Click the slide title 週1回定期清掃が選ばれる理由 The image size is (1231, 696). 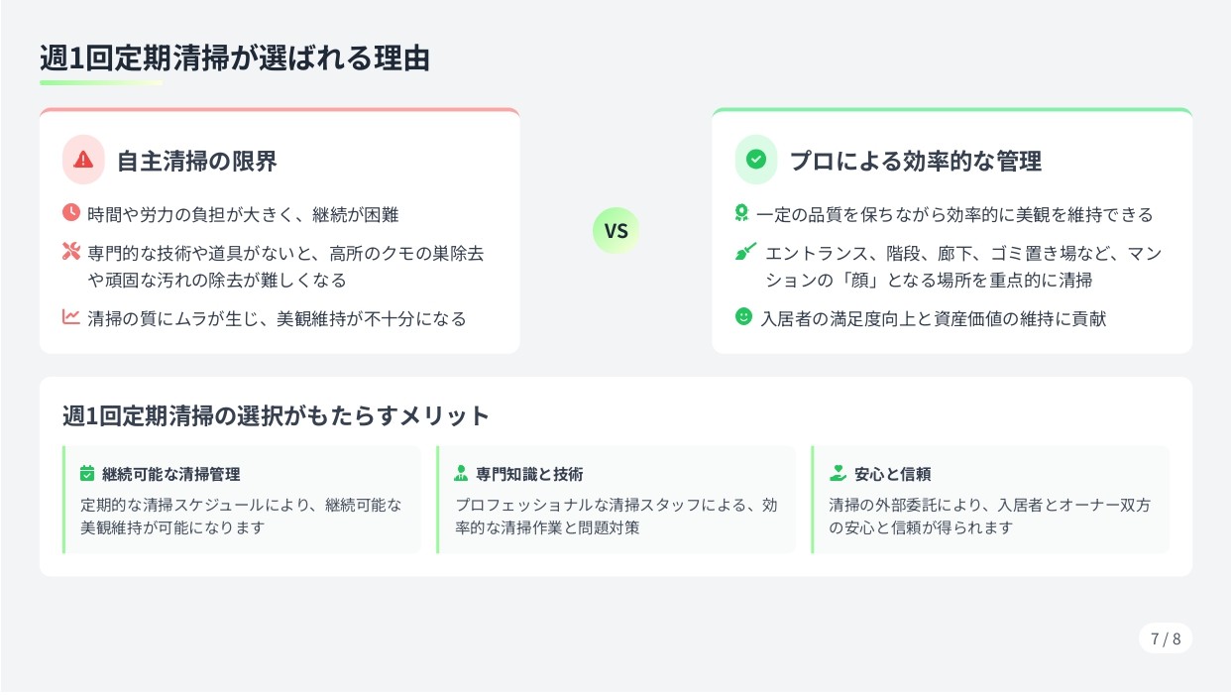(235, 58)
